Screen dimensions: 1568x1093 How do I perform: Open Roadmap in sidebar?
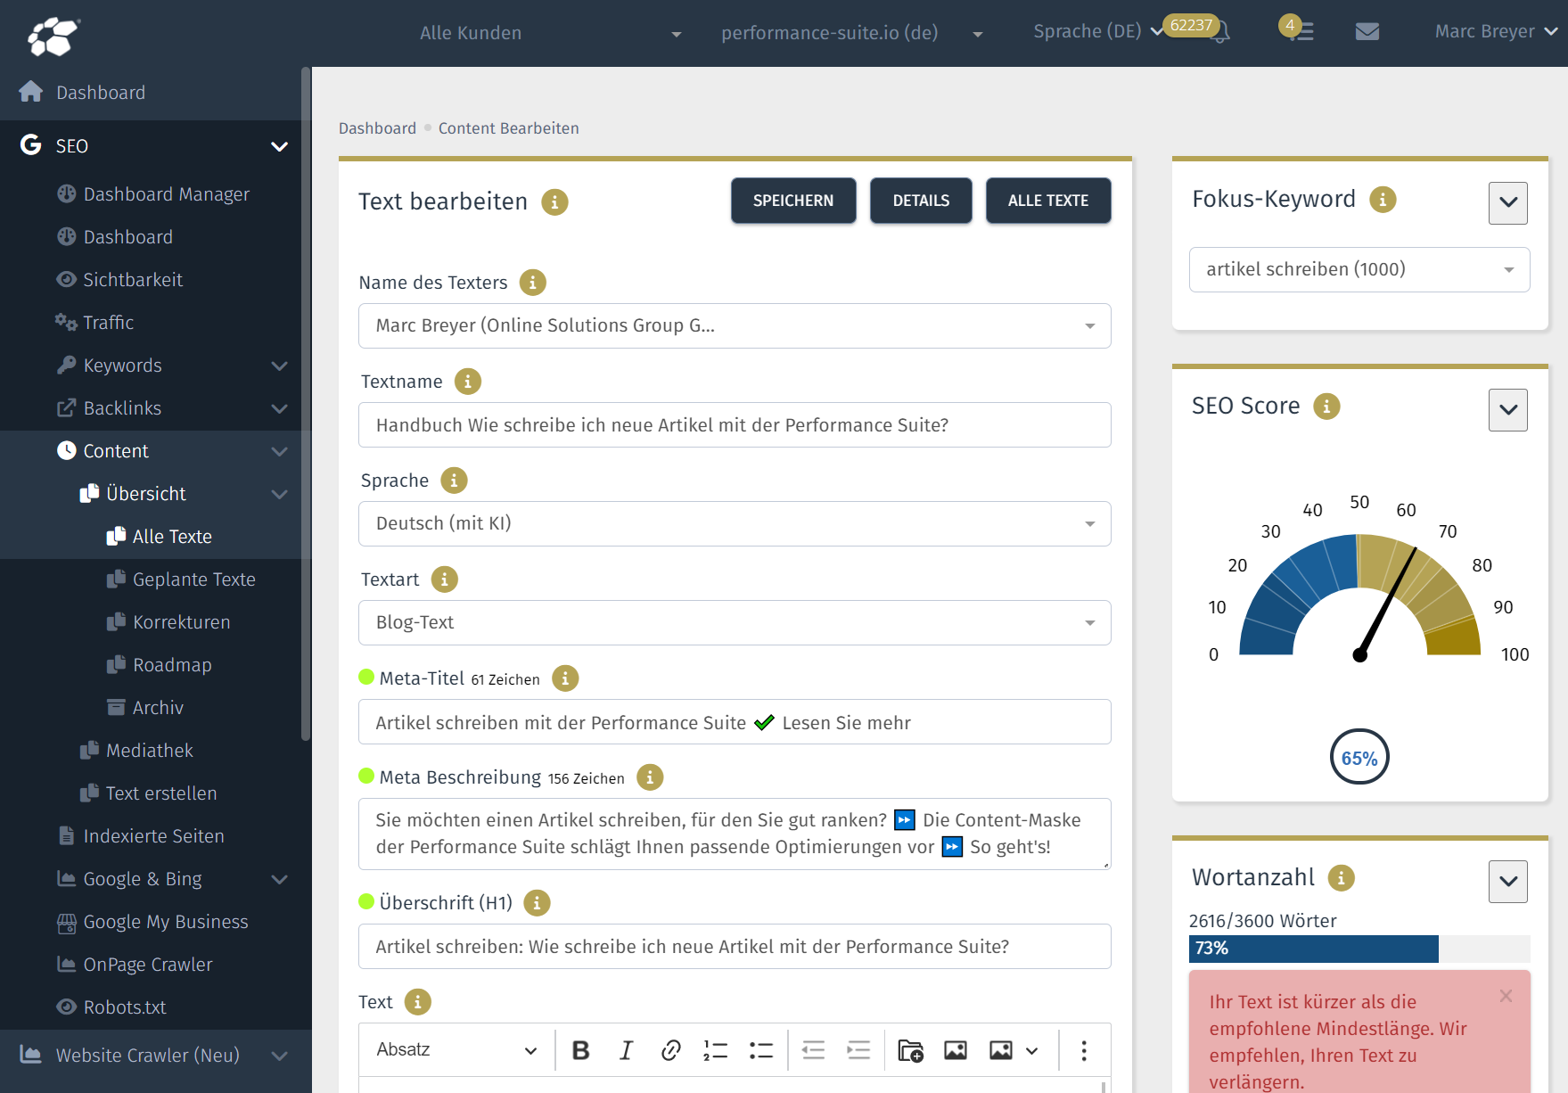coord(172,665)
